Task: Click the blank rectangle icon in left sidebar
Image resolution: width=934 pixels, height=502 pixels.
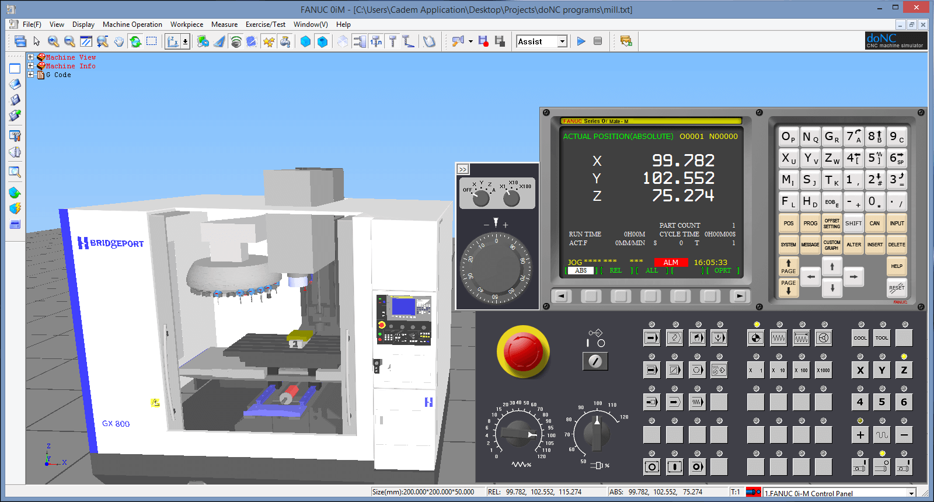Action: pos(15,68)
